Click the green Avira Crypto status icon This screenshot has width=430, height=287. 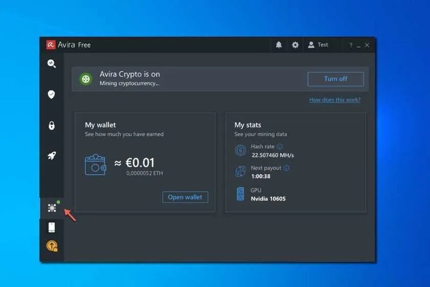click(86, 79)
